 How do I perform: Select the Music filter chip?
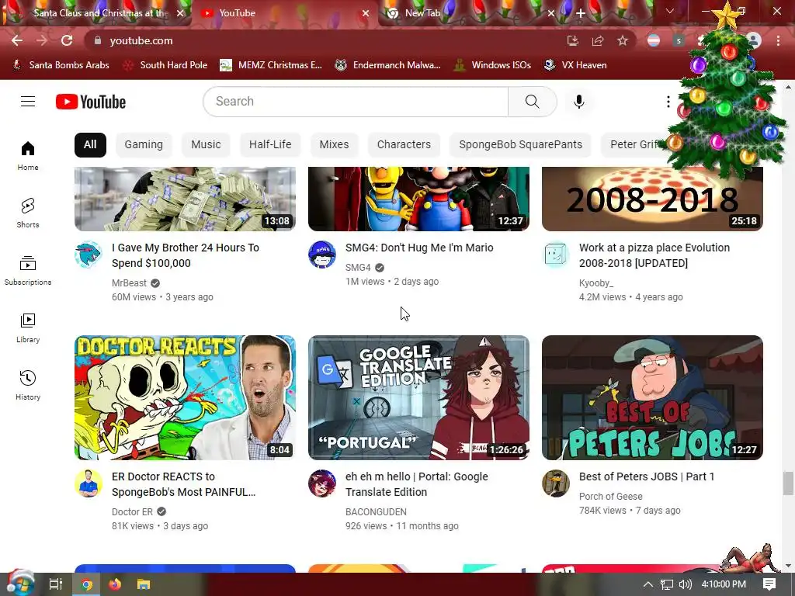coord(206,144)
